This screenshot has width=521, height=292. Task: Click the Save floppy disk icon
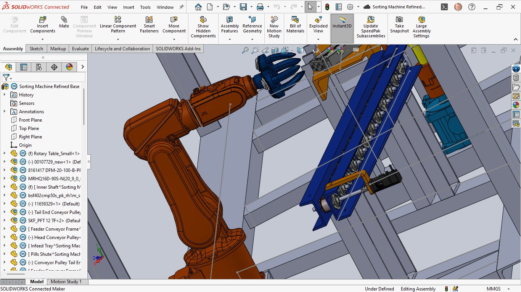243,7
